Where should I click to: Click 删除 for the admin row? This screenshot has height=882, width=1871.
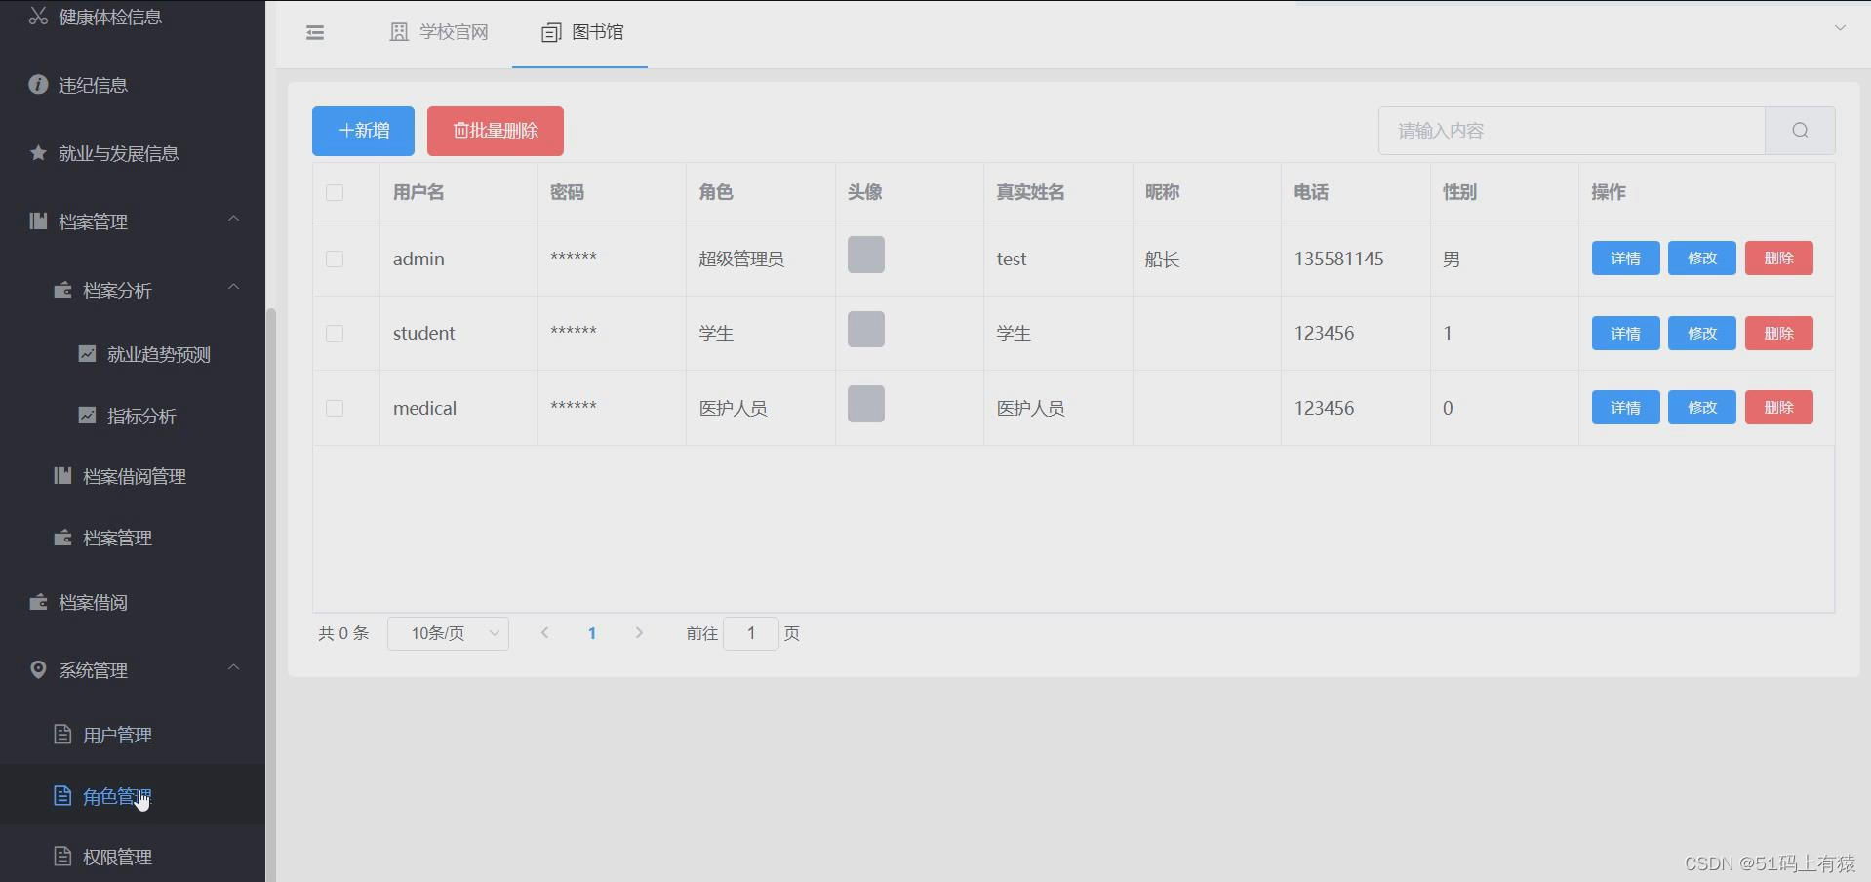[1779, 259]
